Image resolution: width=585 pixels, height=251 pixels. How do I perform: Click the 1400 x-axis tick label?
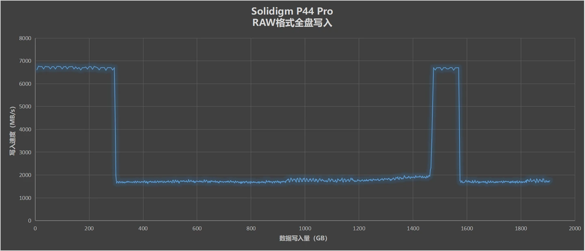pyautogui.click(x=413, y=229)
